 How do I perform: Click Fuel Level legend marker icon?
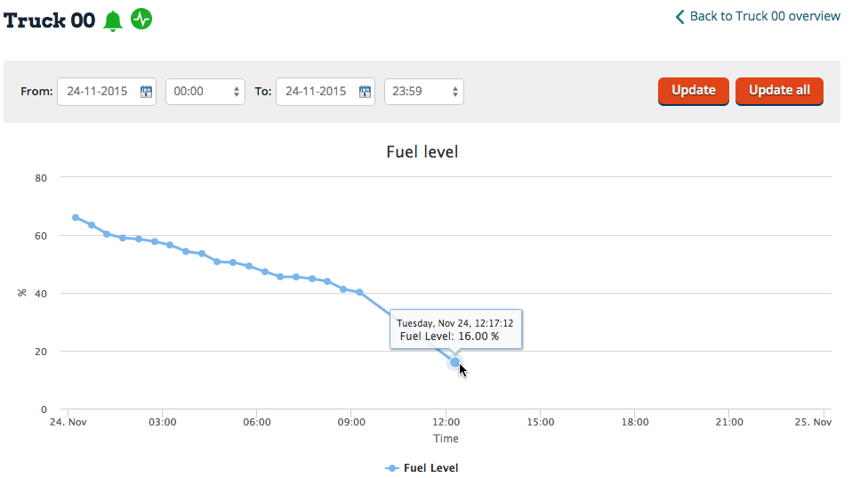[392, 467]
